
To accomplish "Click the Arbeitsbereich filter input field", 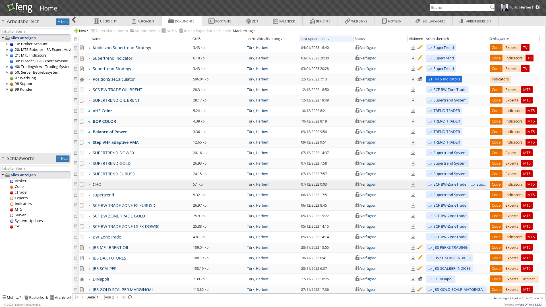I will 35,31.
